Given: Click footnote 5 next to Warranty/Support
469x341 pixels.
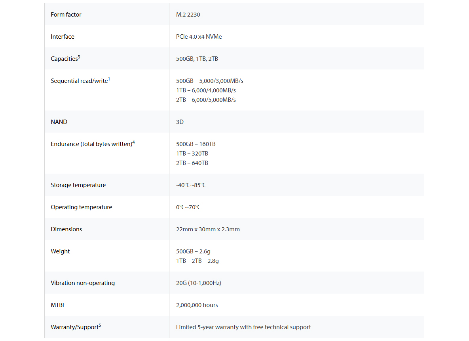Looking at the screenshot, I should pos(100,326).
